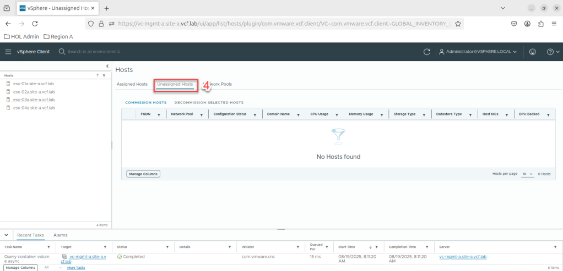This screenshot has height=271, width=563.
Task: Switch to the Recent Tasks tab
Action: (x=31, y=235)
